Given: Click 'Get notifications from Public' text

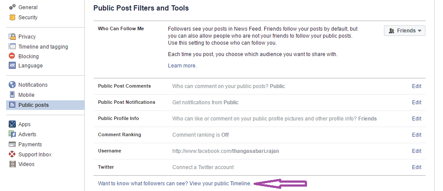Looking at the screenshot, I should [x=206, y=103].
